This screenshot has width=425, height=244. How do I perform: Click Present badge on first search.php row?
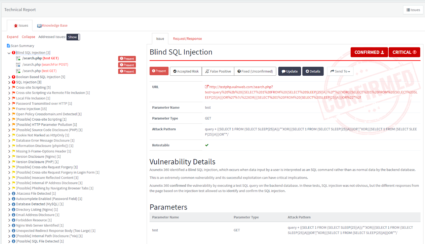[x=127, y=59]
